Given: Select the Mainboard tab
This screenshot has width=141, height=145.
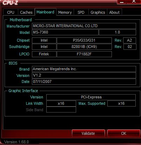Looking at the screenshot, I should pyautogui.click(x=45, y=12).
